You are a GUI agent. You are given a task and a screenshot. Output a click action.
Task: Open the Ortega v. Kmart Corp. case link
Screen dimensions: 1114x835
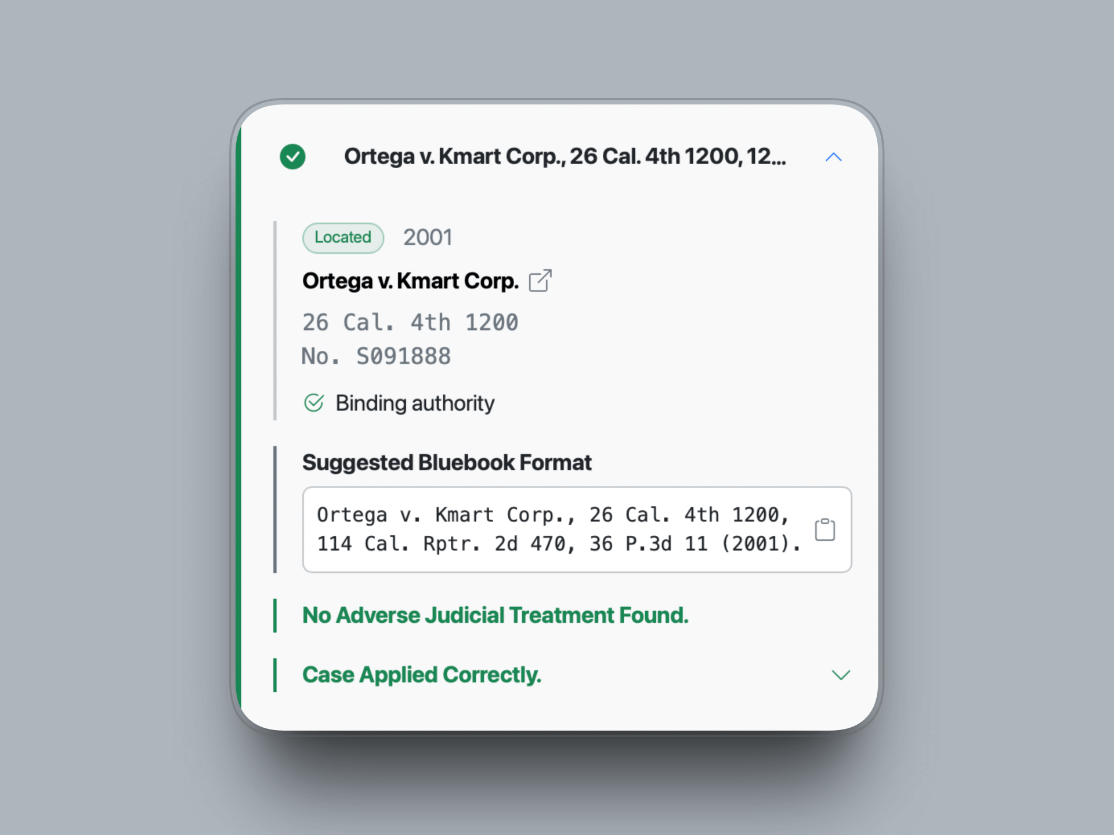(410, 281)
